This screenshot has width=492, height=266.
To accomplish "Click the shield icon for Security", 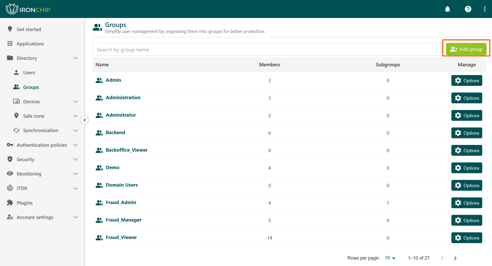I will pos(10,159).
